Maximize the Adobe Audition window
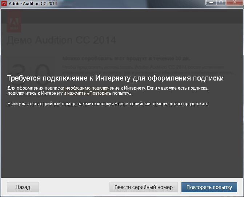Screen dimensions: 244x197 221,3
